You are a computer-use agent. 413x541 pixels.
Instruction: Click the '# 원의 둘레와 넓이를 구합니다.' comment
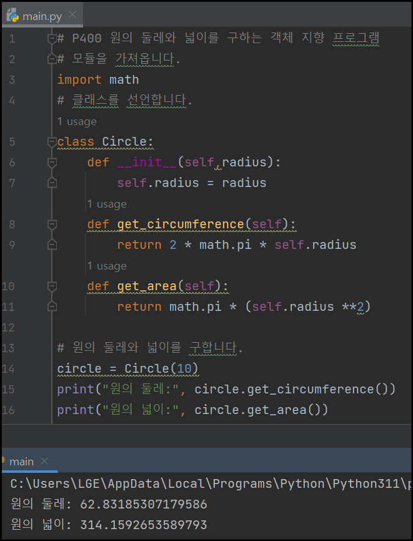pyautogui.click(x=150, y=348)
